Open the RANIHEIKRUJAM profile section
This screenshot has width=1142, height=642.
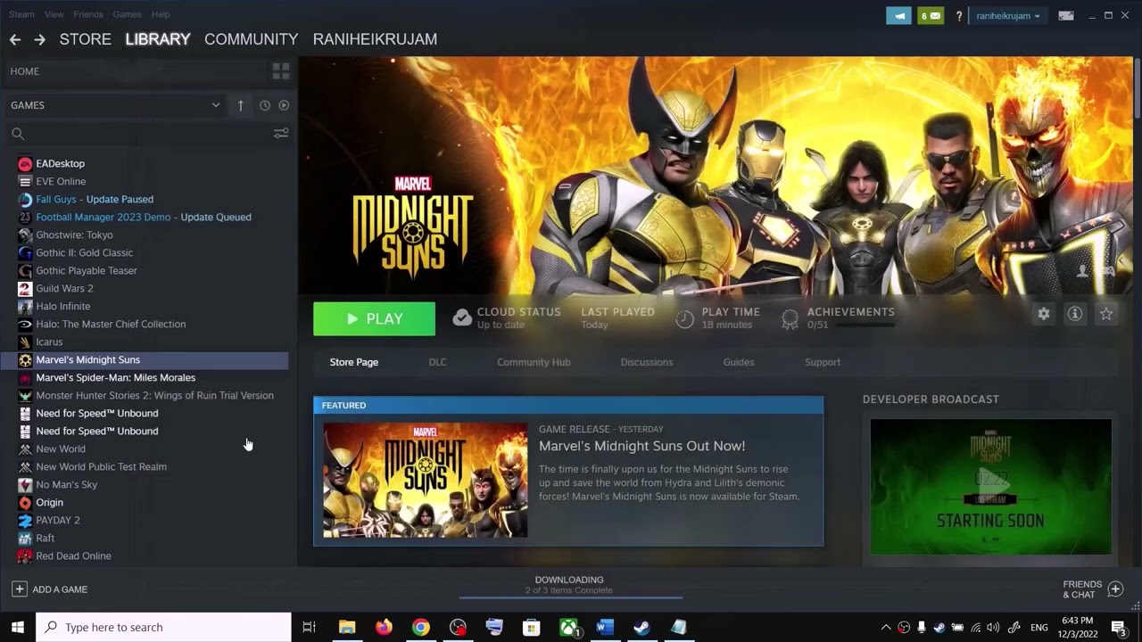tap(375, 39)
